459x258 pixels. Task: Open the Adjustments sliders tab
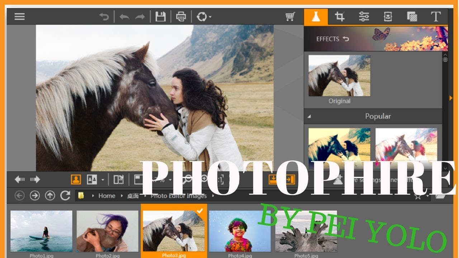click(364, 16)
